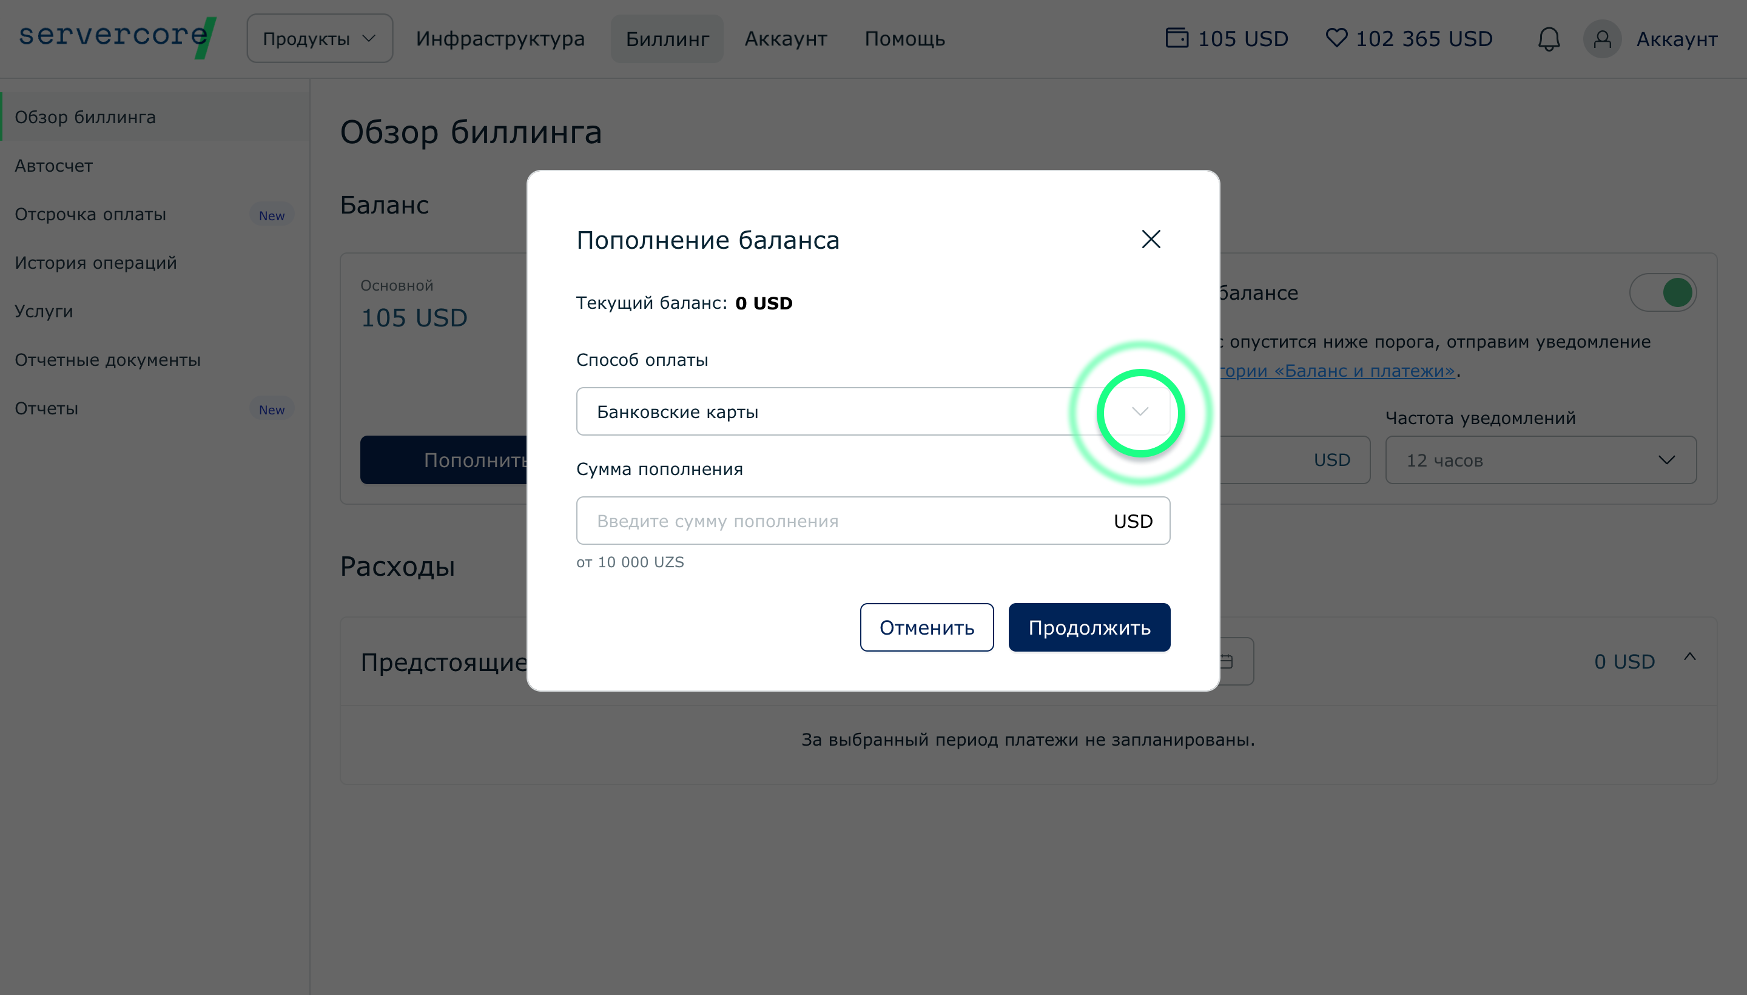1747x995 pixels.
Task: Click Текущий баланс: 0 USD text
Action: coord(684,303)
